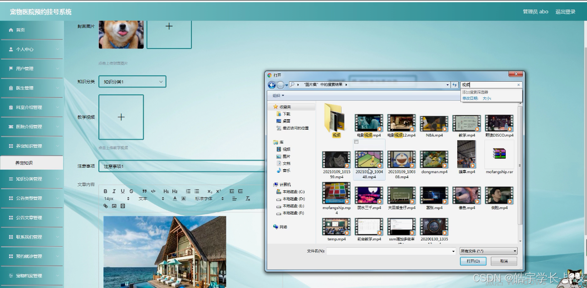Expand 个人中心 sidebar menu
587x288 pixels.
click(32, 49)
